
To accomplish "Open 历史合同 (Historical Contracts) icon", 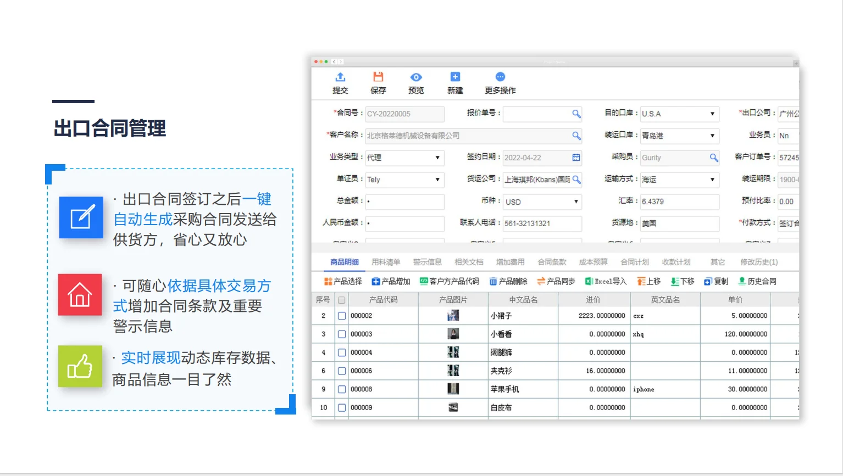I will click(742, 281).
